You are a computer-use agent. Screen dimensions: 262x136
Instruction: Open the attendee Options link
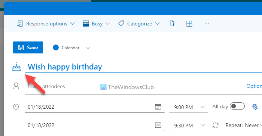click(254, 86)
